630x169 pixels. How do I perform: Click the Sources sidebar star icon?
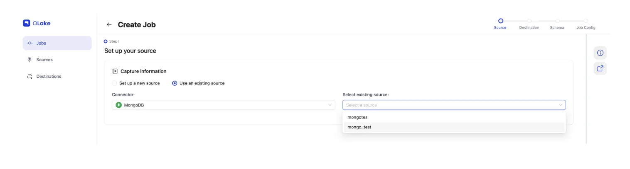[x=30, y=60]
